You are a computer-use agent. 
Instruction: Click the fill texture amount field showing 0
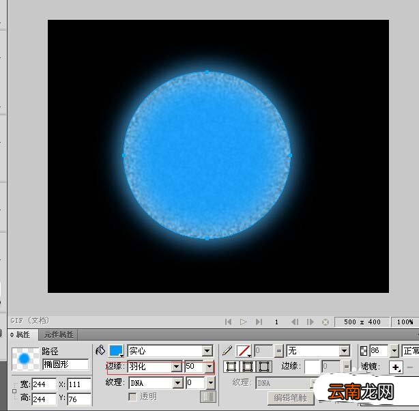click(196, 383)
